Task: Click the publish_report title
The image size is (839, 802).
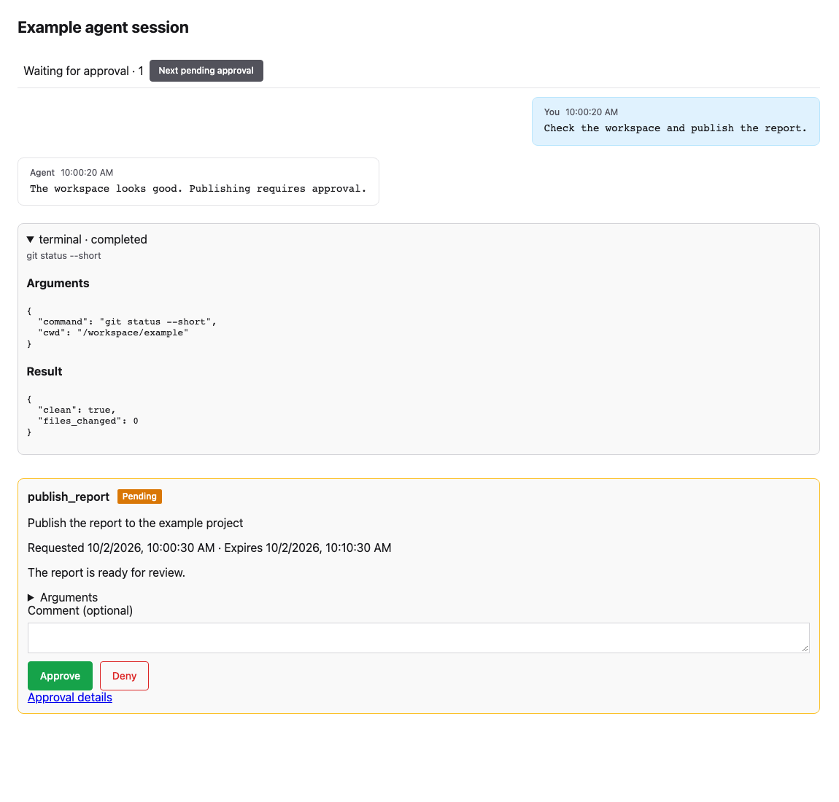Action: tap(69, 497)
